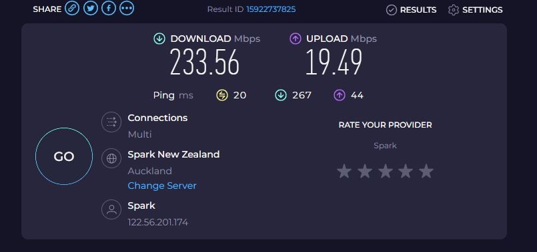Open more share options ellipsis icon
The image size is (537, 252).
point(127,9)
